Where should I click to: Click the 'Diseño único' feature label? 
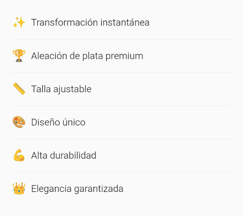[58, 122]
